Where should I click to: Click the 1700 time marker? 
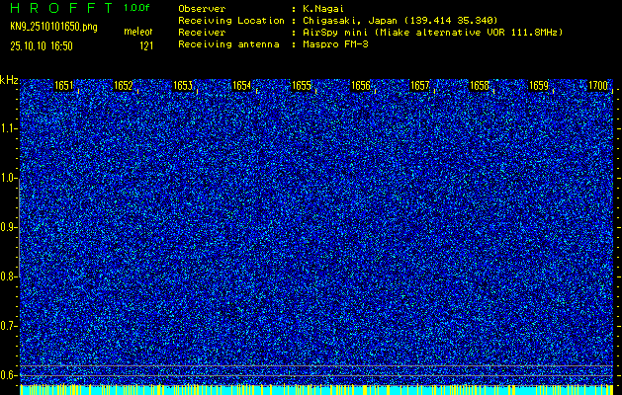click(x=598, y=86)
